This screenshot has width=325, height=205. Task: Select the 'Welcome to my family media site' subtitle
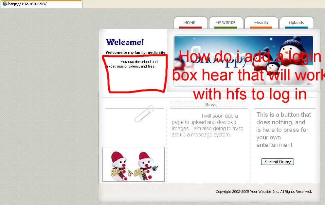pyautogui.click(x=135, y=52)
